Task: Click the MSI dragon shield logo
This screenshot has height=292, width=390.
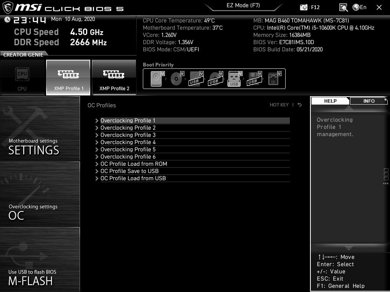Action: coord(8,8)
